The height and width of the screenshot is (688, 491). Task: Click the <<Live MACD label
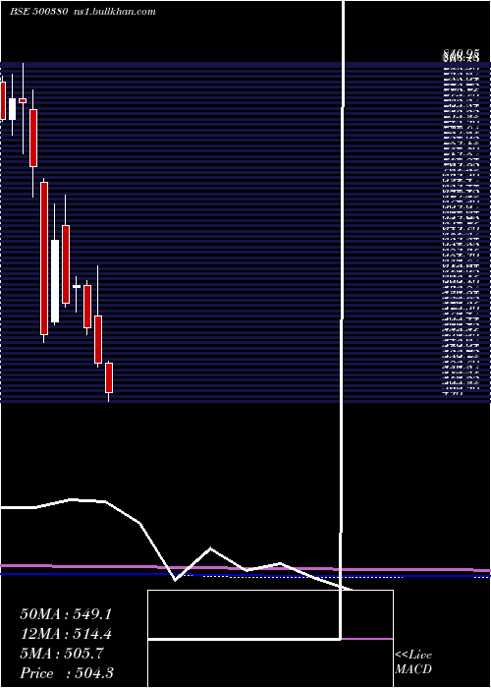[x=413, y=662]
